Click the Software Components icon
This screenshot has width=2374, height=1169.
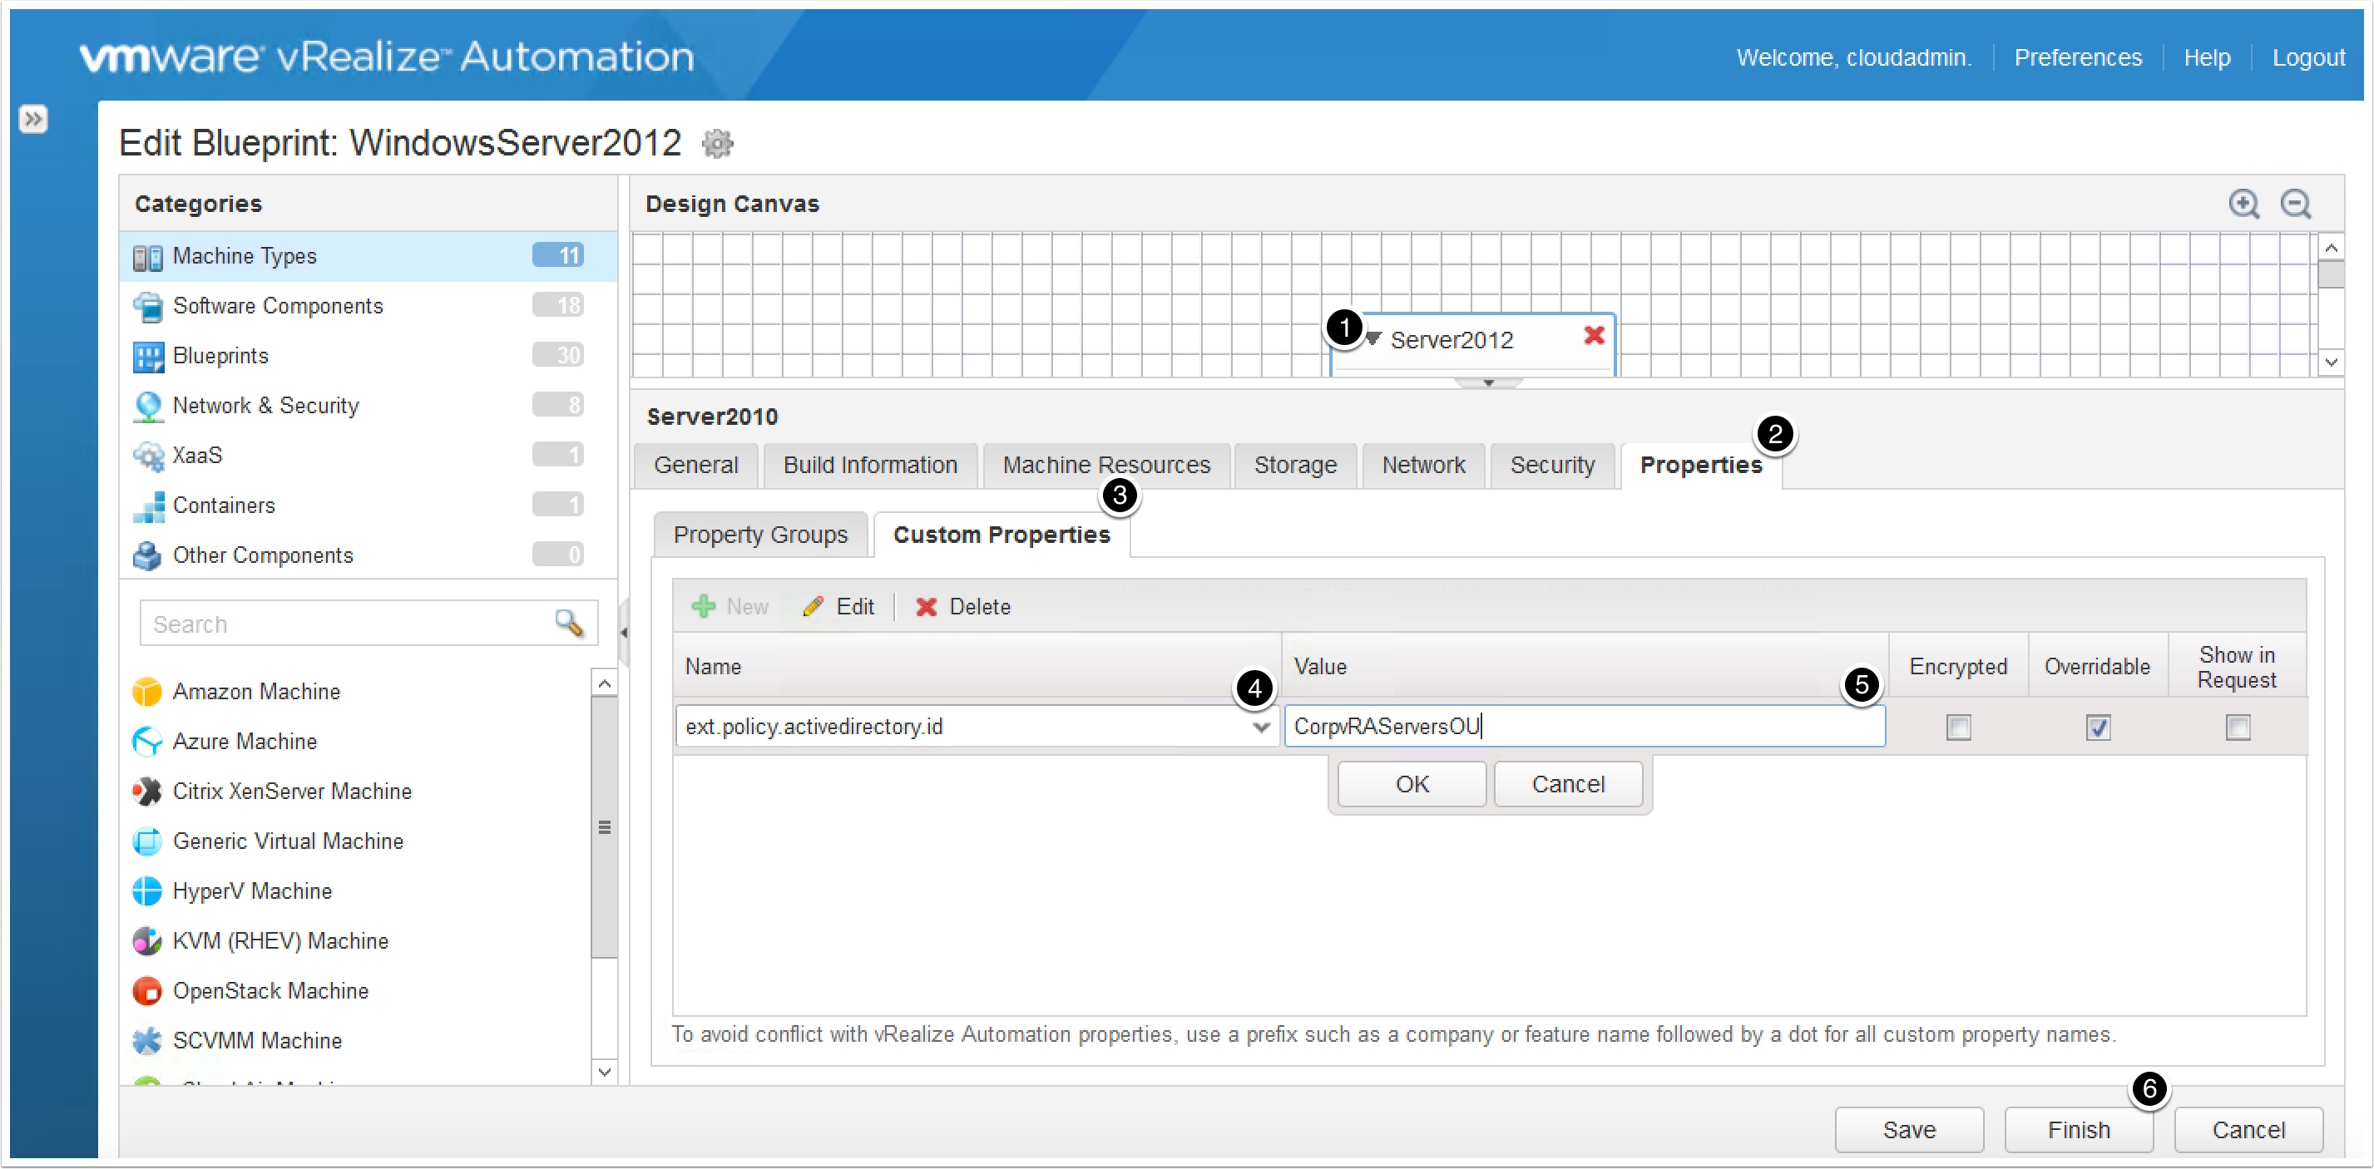pos(147,307)
